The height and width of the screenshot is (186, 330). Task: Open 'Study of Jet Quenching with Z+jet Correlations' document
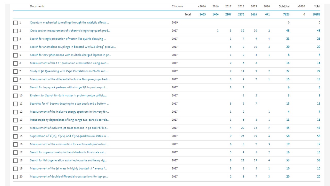point(69,71)
